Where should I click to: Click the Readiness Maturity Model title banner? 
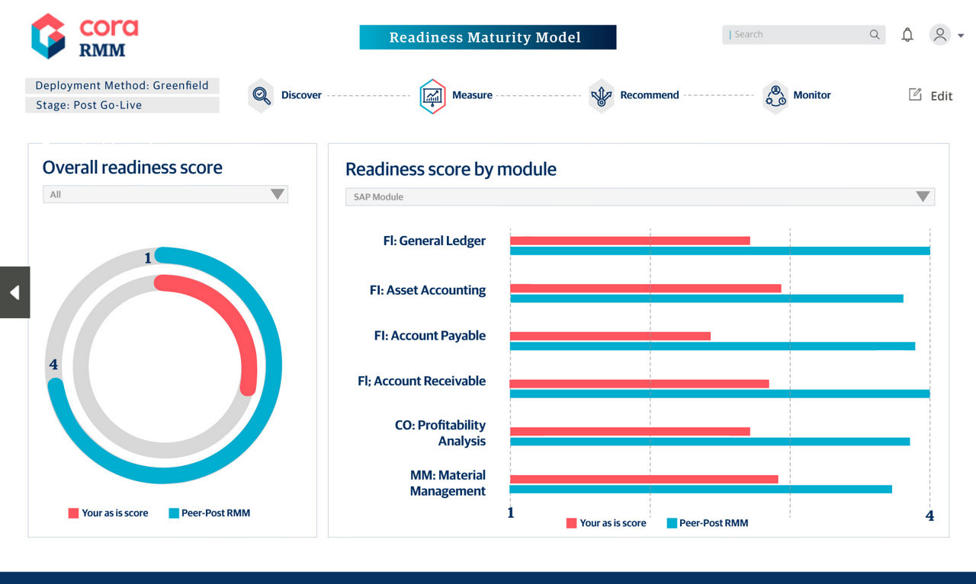pos(487,37)
